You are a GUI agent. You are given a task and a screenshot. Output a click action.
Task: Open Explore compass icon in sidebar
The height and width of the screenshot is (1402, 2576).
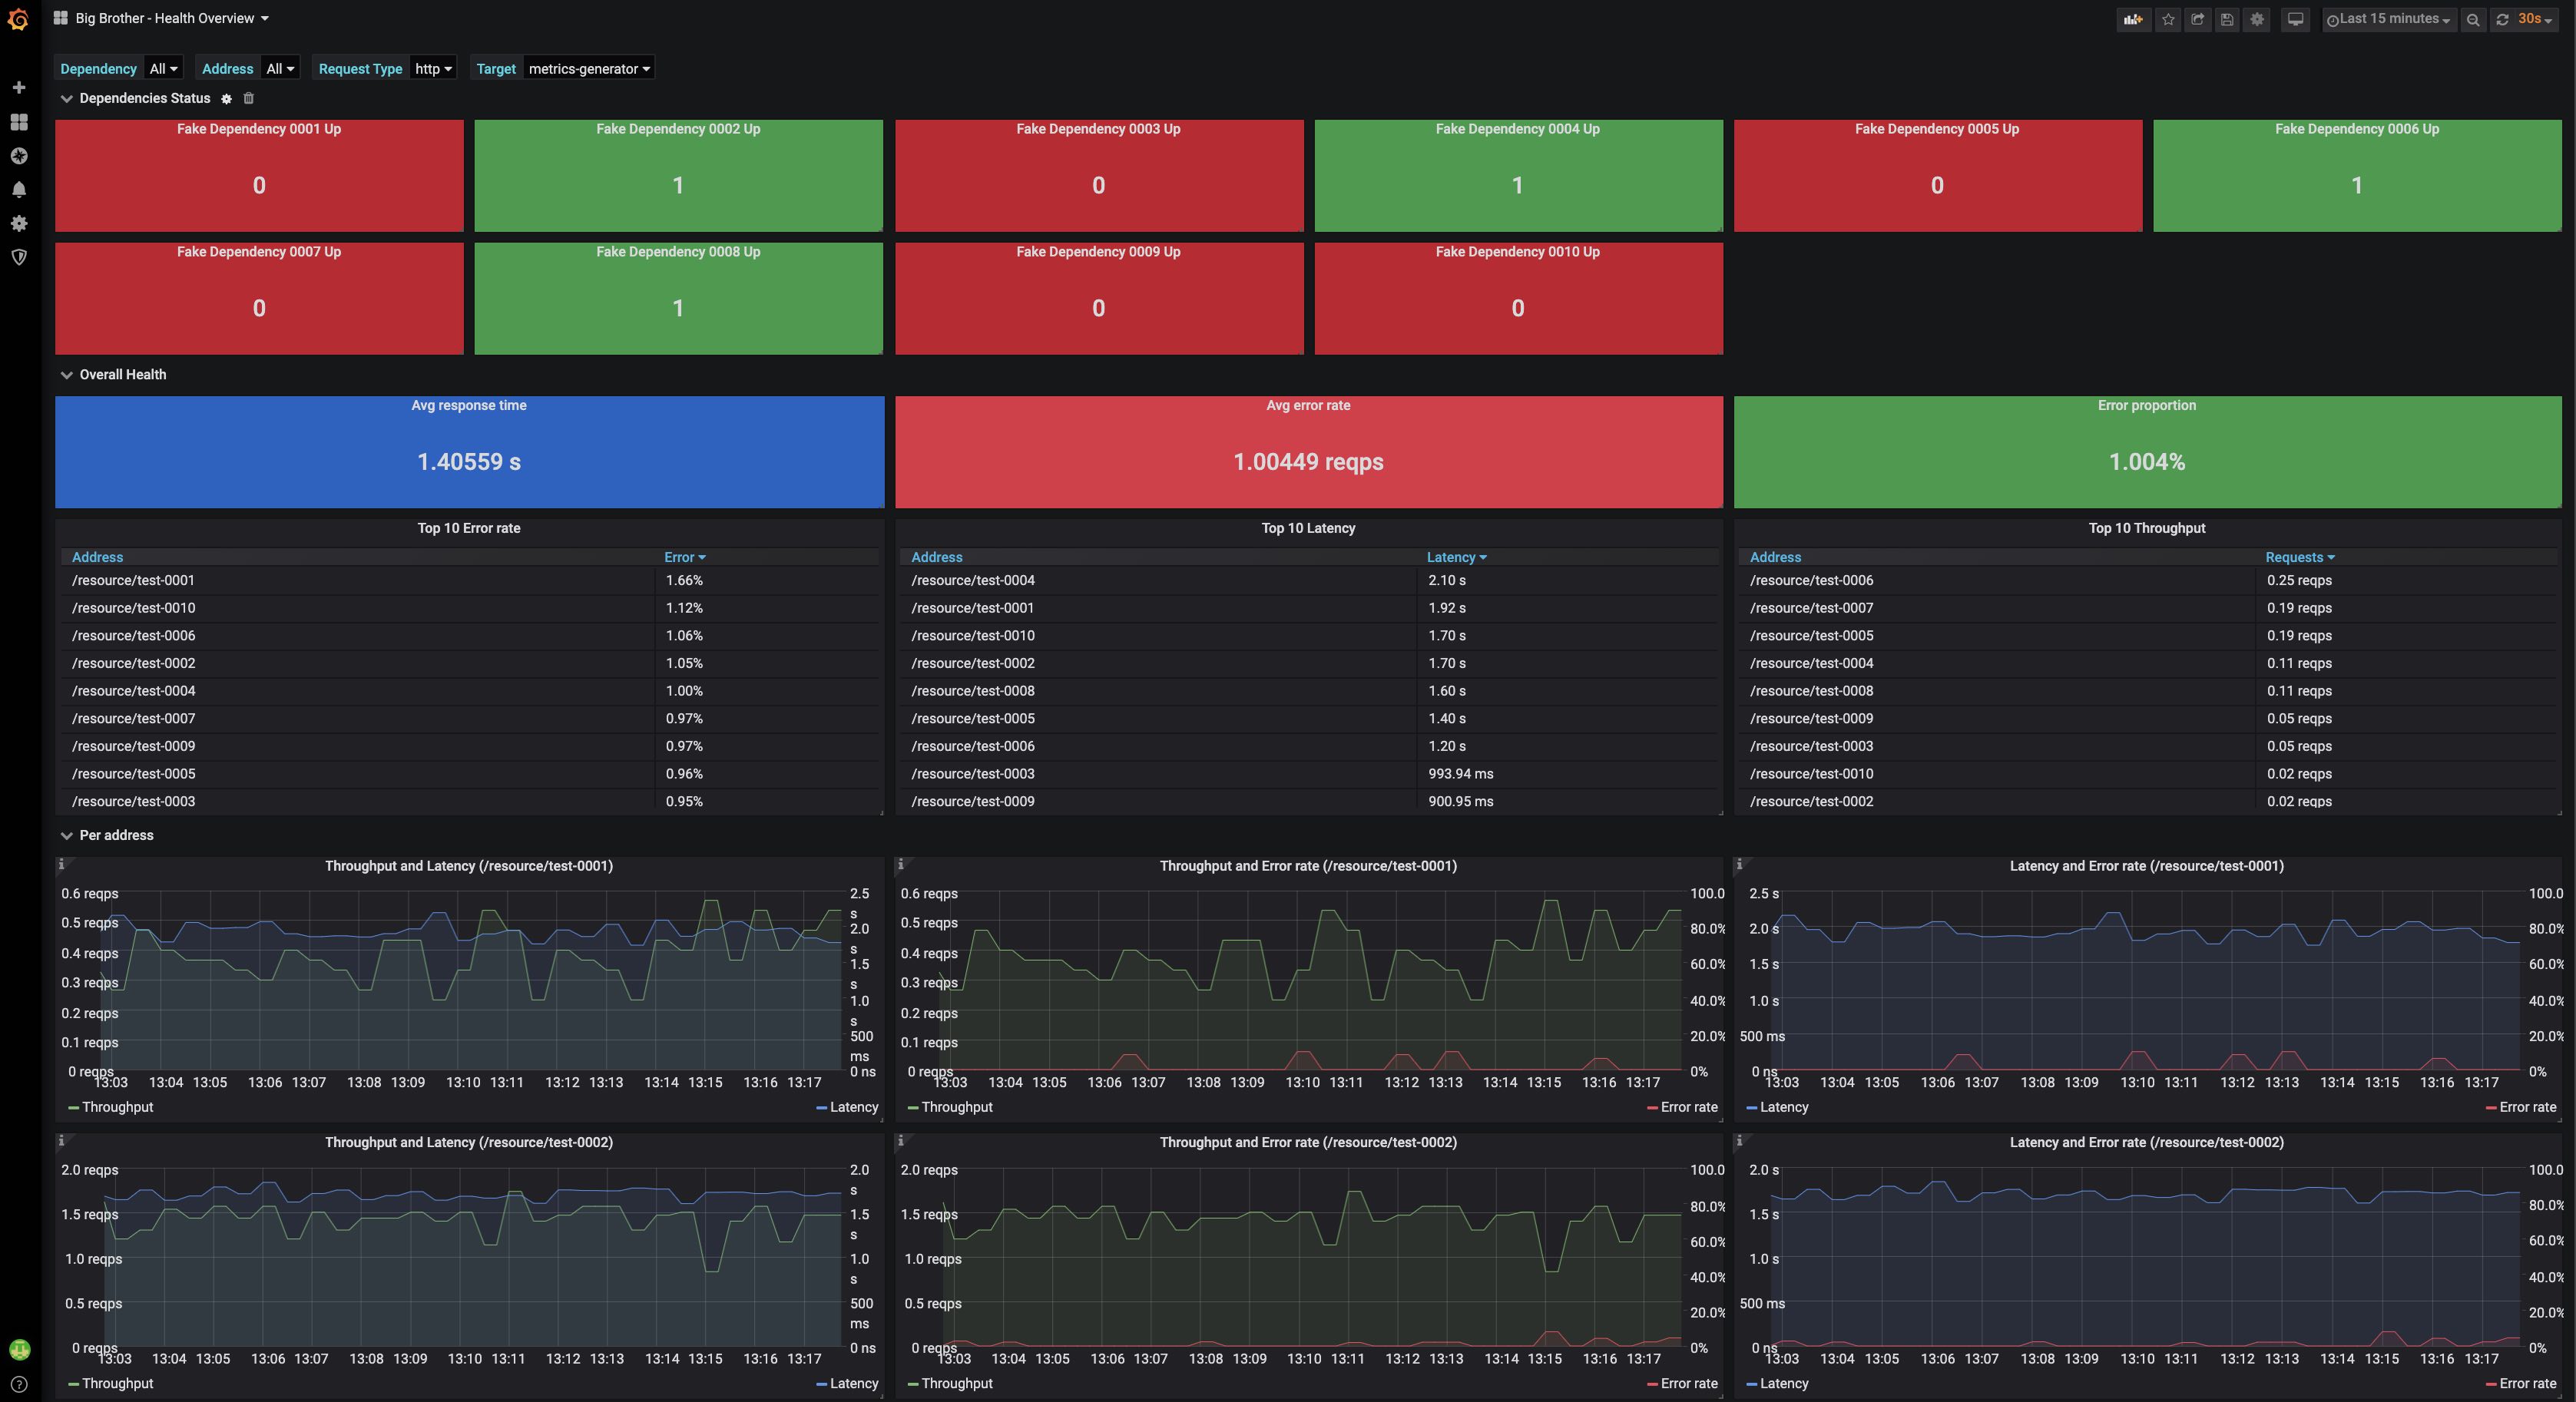click(19, 155)
